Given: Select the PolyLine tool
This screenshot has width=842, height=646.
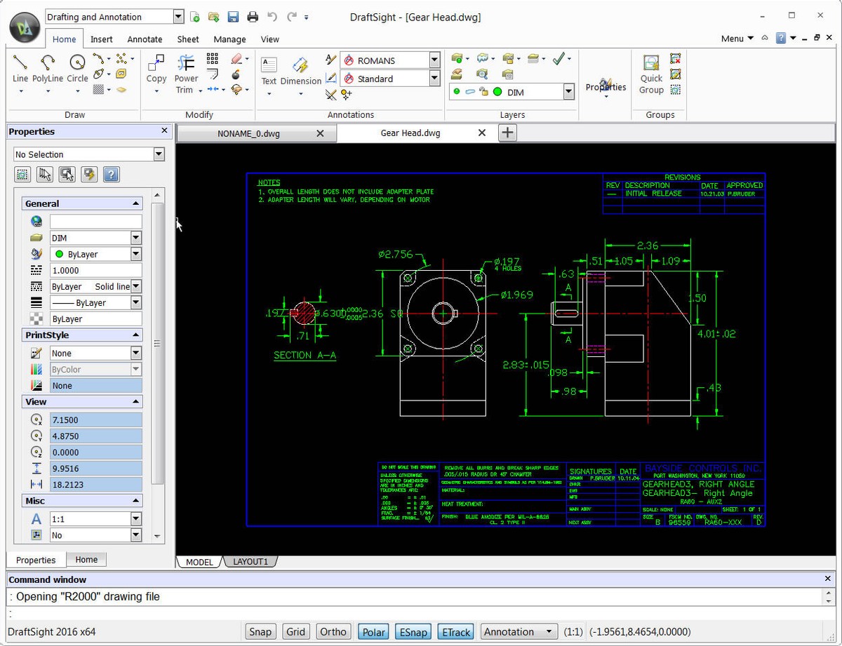Looking at the screenshot, I should [48, 63].
